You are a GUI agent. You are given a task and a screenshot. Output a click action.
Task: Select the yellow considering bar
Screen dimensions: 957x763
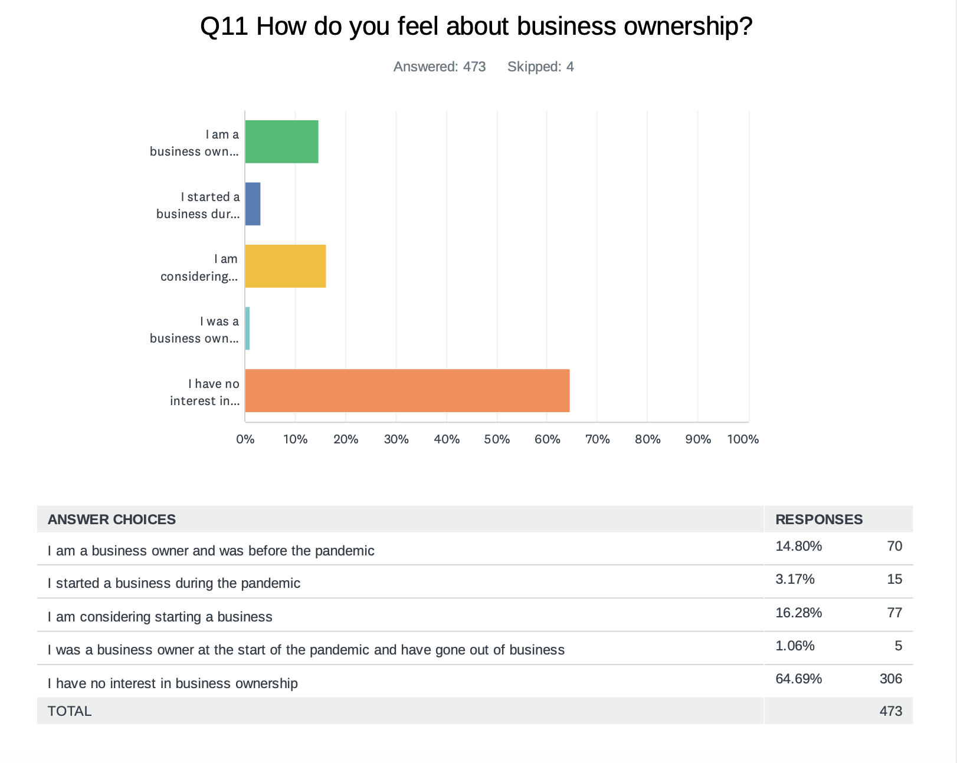285,266
